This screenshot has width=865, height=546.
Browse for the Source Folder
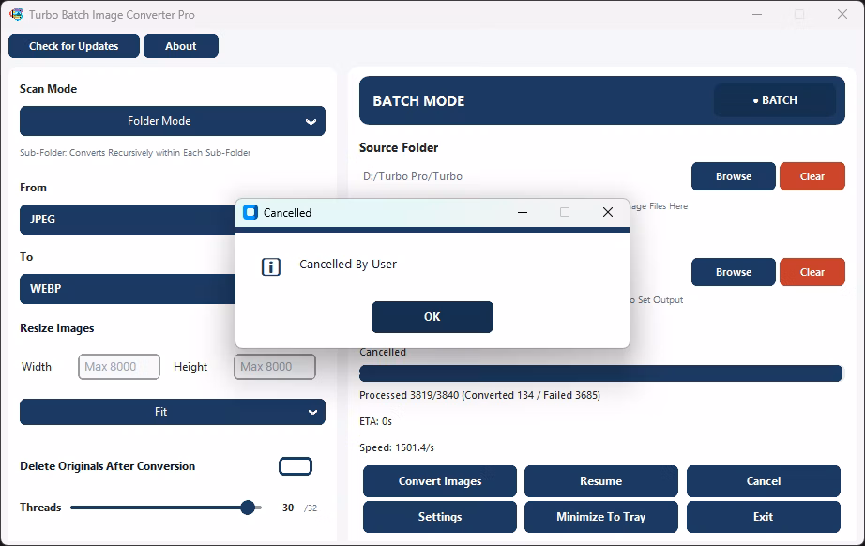pyautogui.click(x=733, y=176)
